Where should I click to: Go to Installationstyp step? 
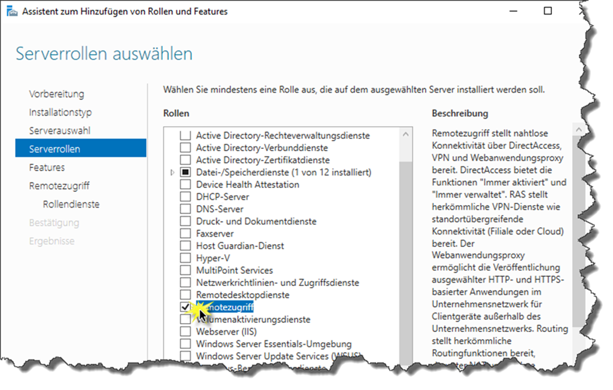[60, 112]
